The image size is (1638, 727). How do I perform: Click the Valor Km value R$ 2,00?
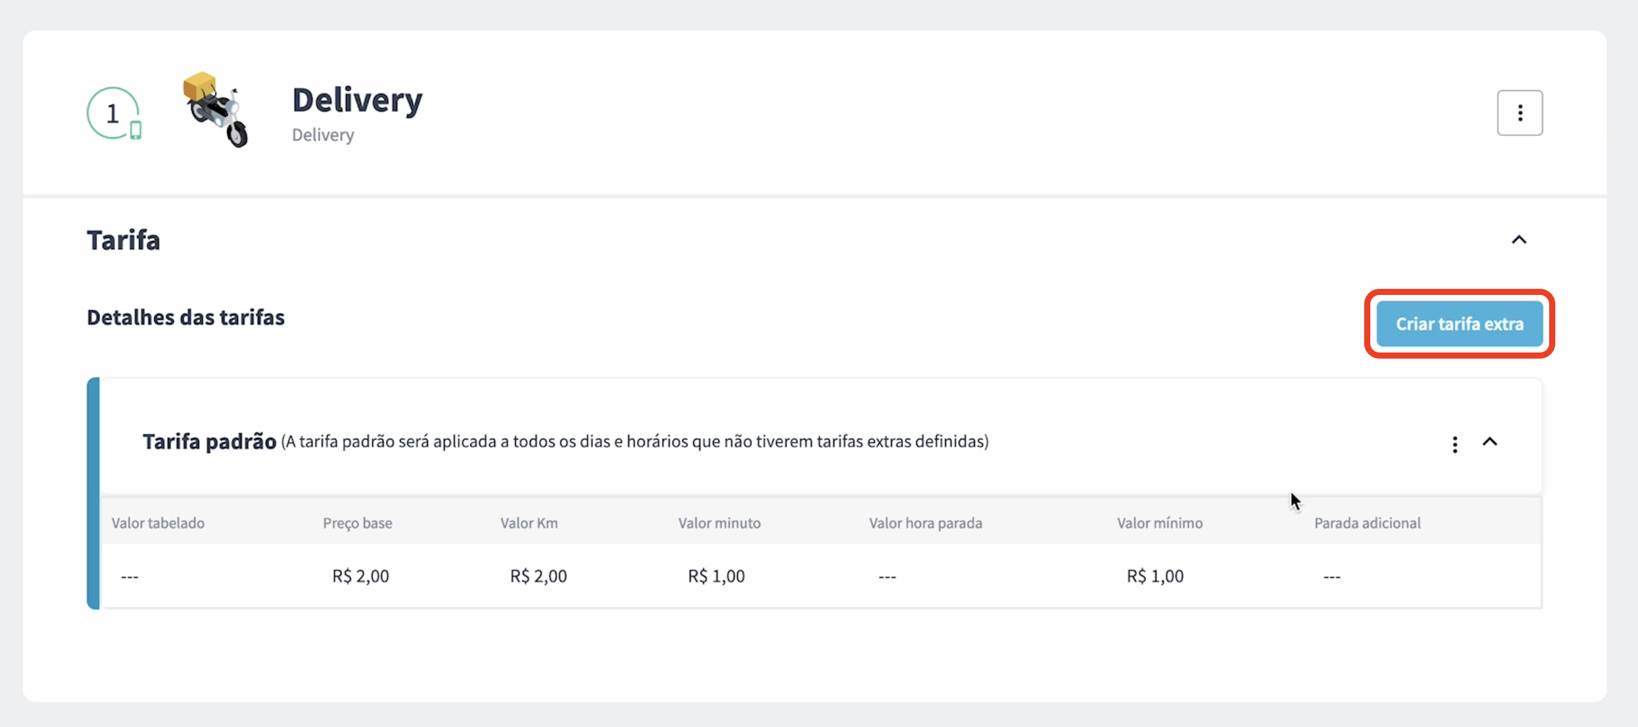coord(538,576)
